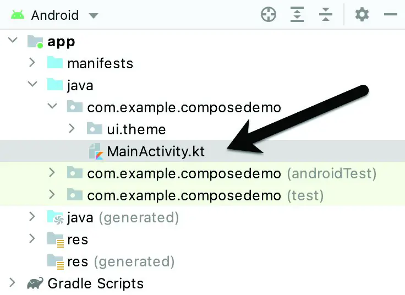Viewport: 405px width, 295px height.
Task: Click the Expand All toolbar icon
Action: click(297, 14)
